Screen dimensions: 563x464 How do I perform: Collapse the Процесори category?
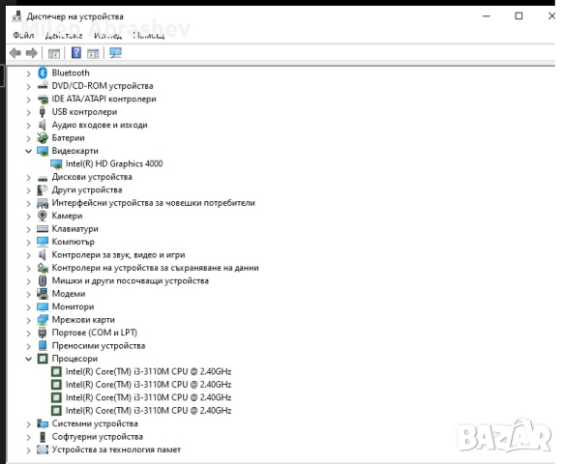28,359
